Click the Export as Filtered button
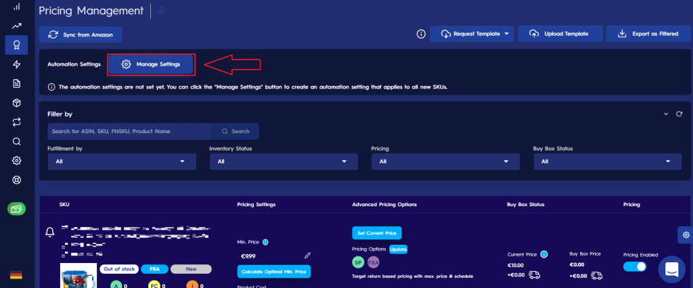693x288 pixels. coord(648,34)
